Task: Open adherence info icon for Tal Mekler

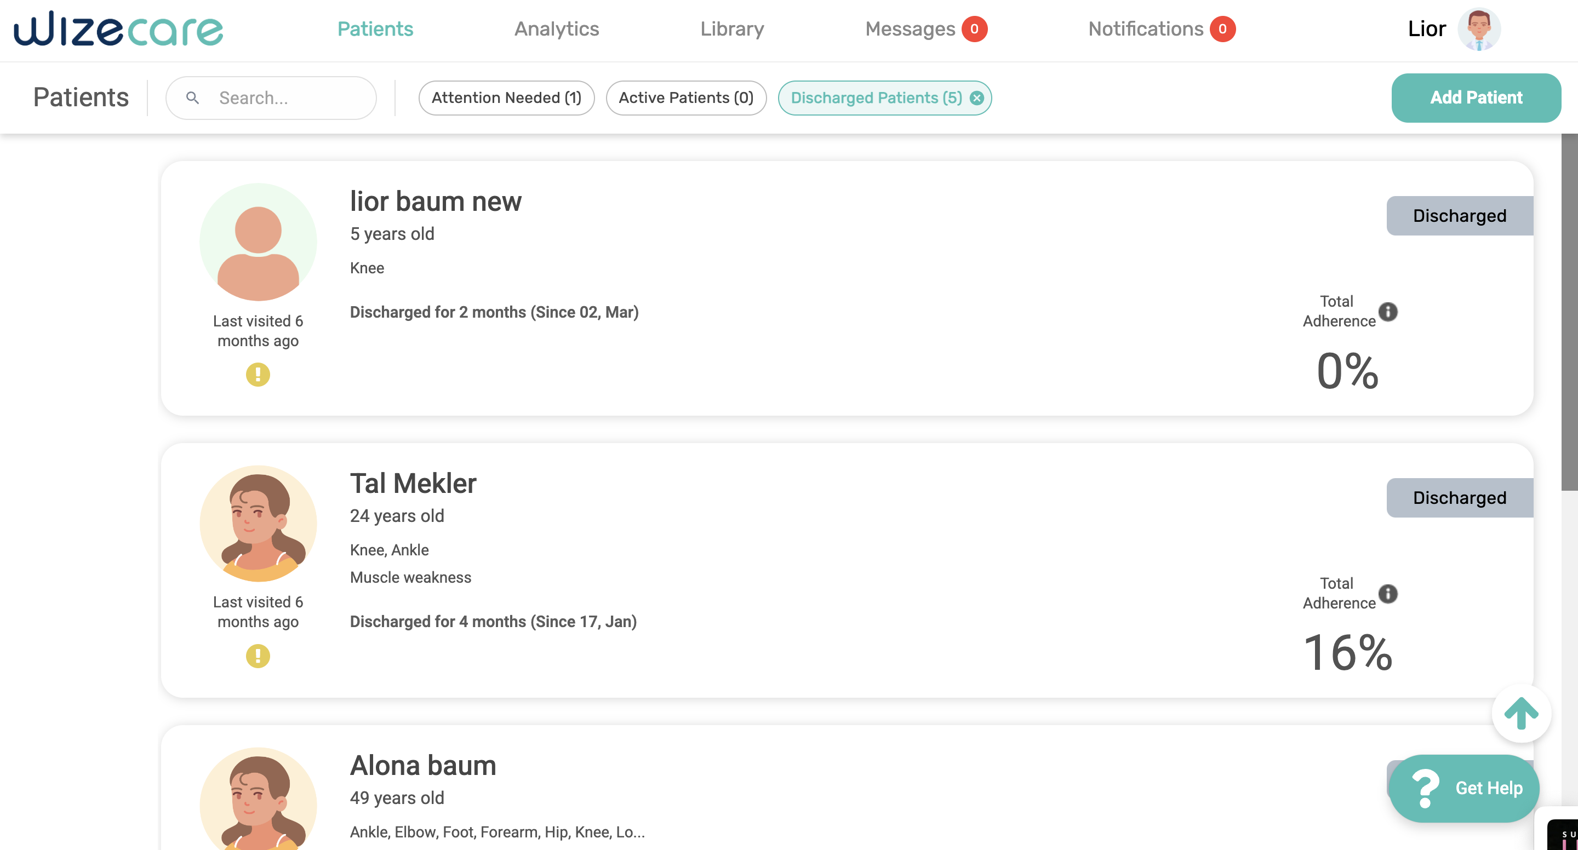Action: pos(1388,593)
